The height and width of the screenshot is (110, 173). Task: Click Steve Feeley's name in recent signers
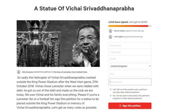coord(119,31)
